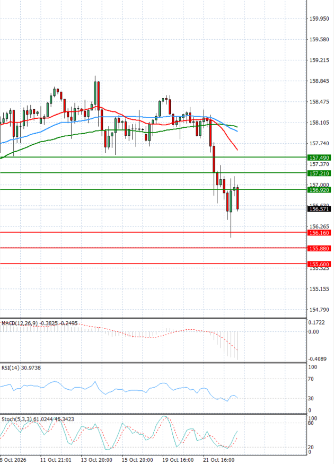This screenshot has width=334, height=464.
Task: Select the 157.210 green level label
Action: click(x=319, y=173)
